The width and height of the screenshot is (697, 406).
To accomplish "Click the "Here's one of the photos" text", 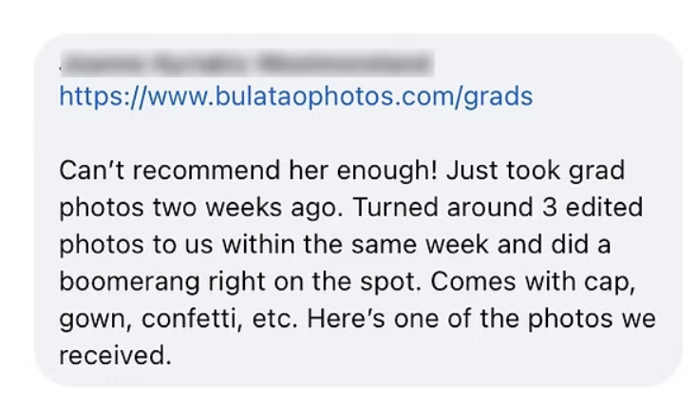I will pyautogui.click(x=460, y=319).
